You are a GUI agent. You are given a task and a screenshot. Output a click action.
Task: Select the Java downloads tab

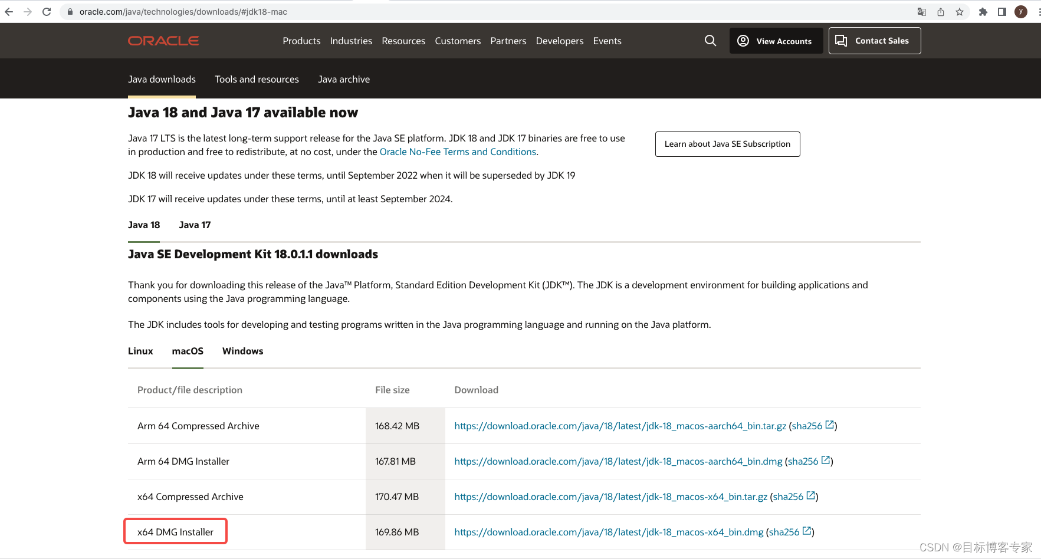click(162, 79)
